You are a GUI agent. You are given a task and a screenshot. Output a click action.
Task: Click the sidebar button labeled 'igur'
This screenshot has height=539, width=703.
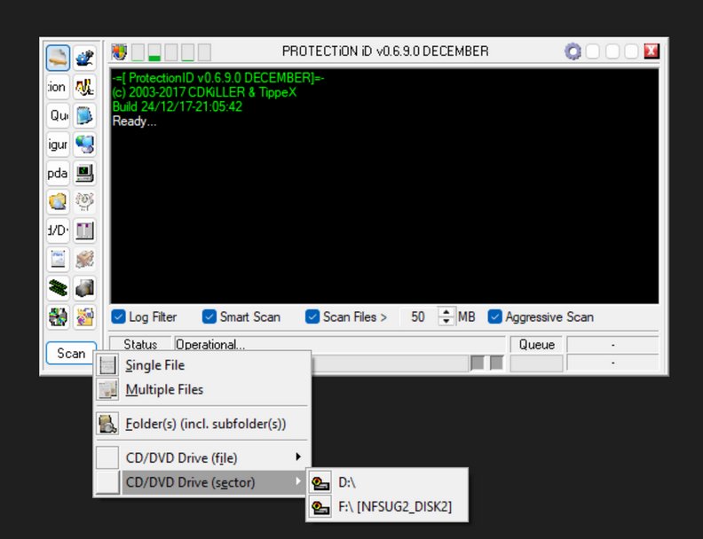(x=58, y=145)
